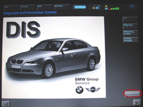
Task: Click the left arrow back button
Action: click(x=6, y=104)
